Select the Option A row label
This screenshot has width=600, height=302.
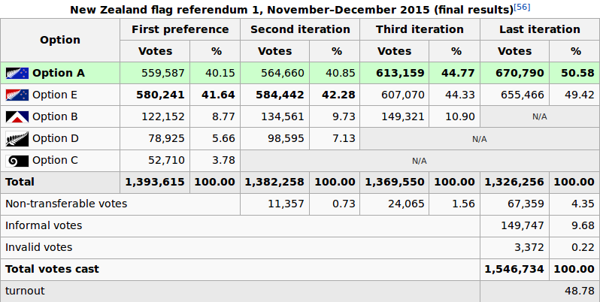(59, 74)
